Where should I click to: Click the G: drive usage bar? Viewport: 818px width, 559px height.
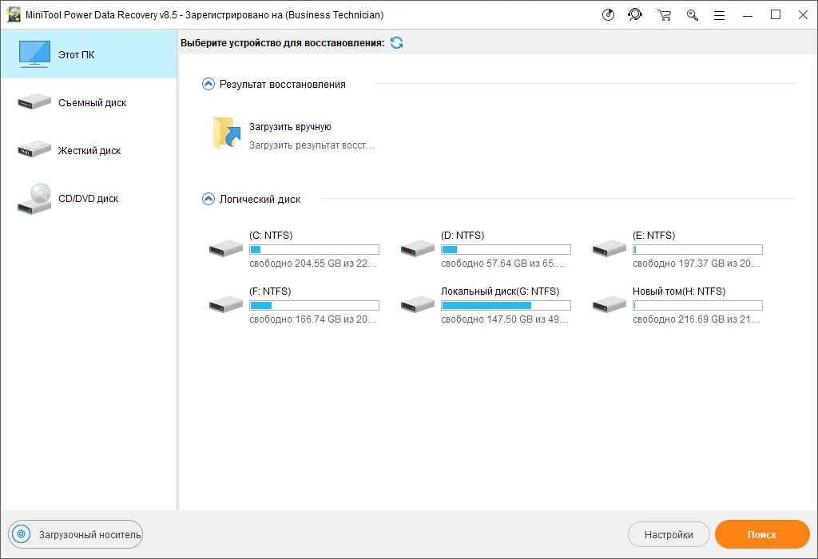[506, 305]
